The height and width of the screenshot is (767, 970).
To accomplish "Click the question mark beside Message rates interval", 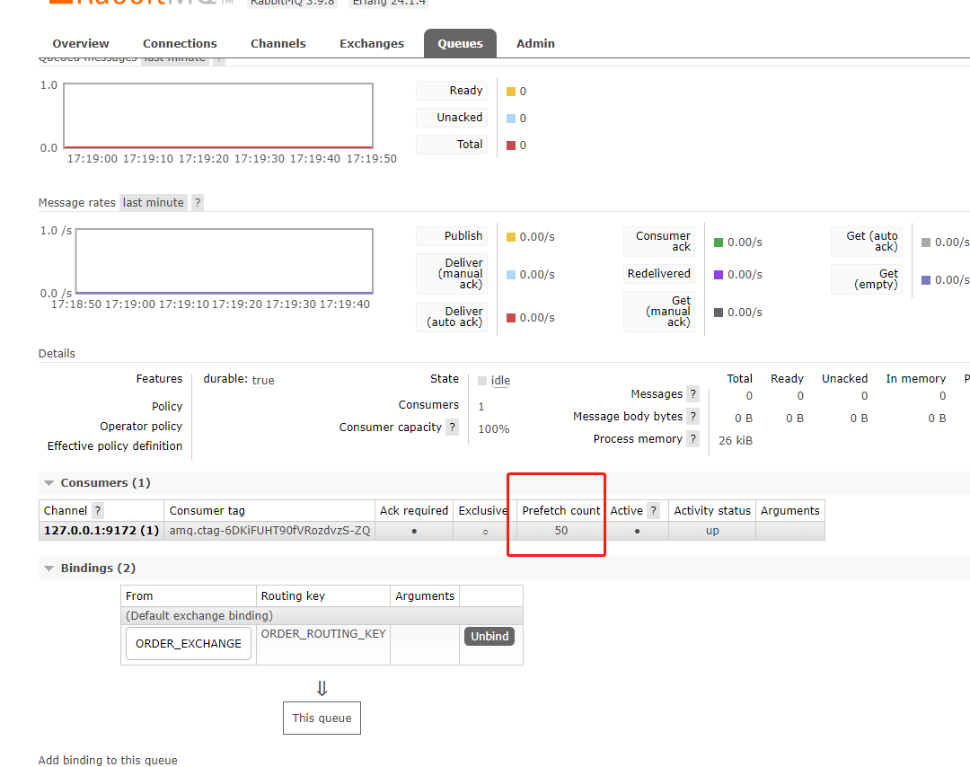I will pyautogui.click(x=197, y=202).
